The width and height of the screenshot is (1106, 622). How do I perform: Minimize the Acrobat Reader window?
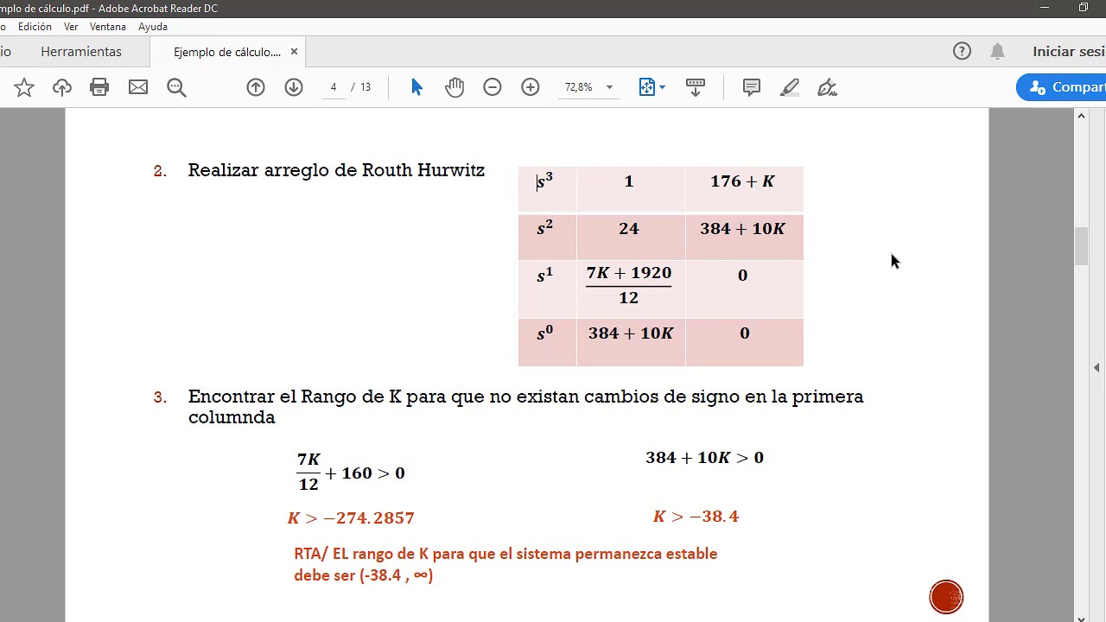[x=1045, y=8]
